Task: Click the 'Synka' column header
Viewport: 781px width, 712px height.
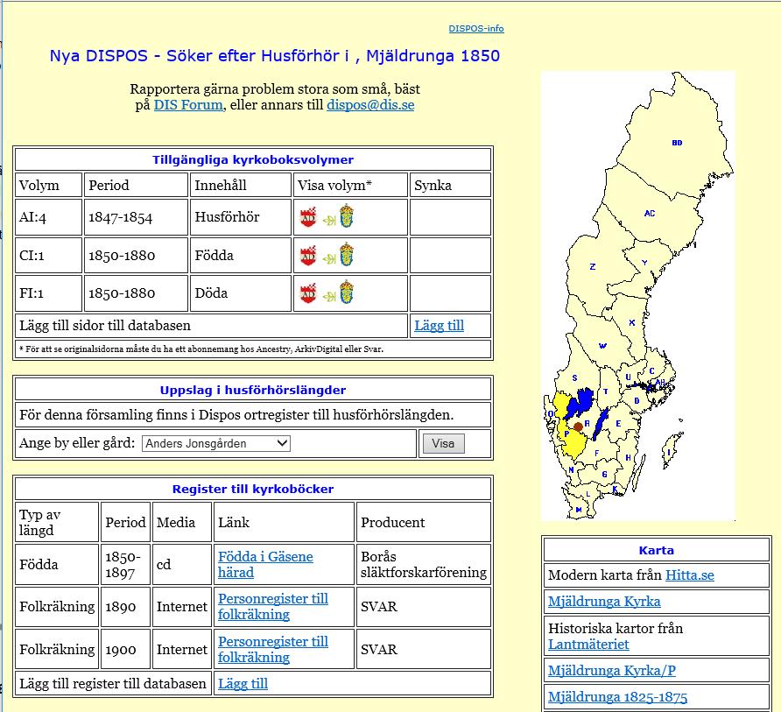Action: click(450, 185)
